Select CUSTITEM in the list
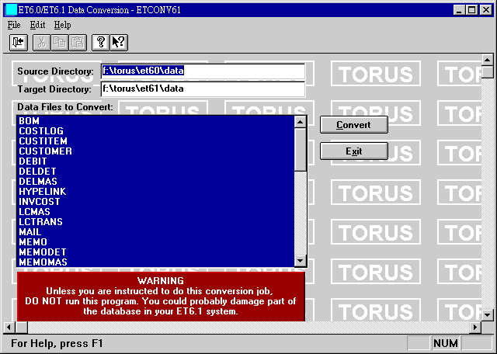 click(155, 141)
